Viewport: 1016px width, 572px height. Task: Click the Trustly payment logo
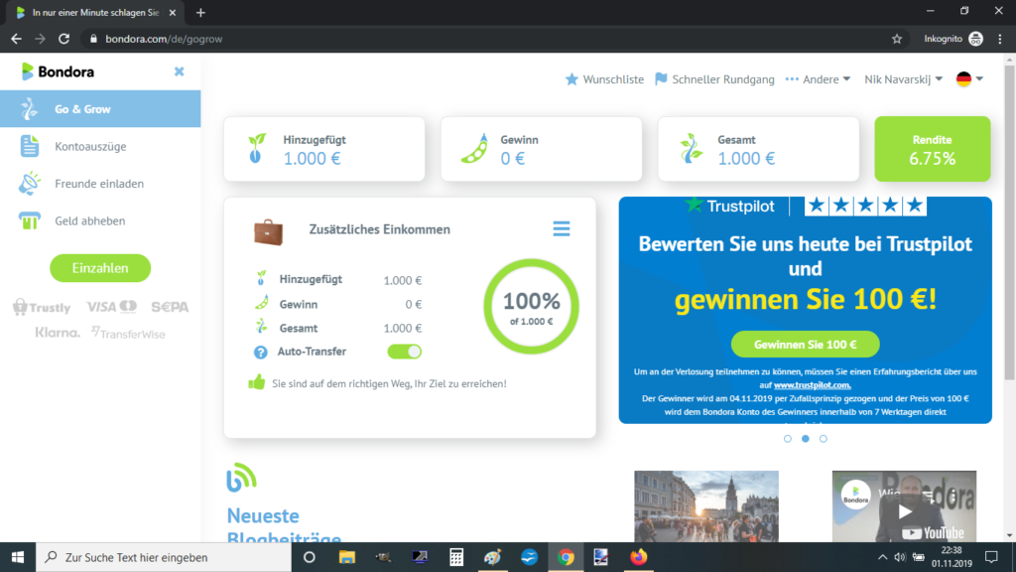[x=42, y=307]
